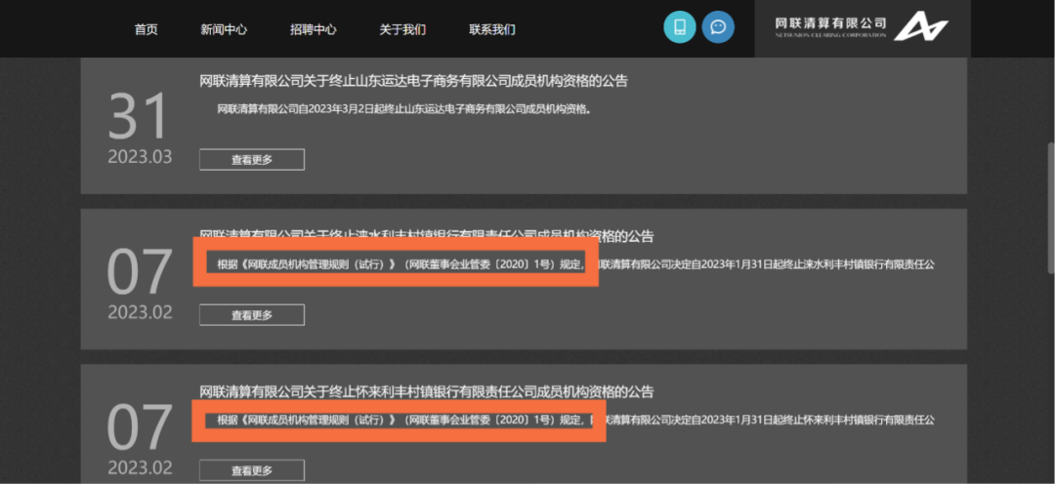The height and width of the screenshot is (484, 1055).
Task: Click the chat bubble icon in header
Action: [x=718, y=27]
